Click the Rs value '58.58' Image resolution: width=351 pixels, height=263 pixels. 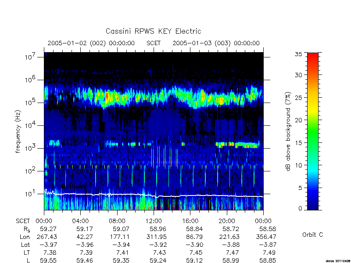pos(268,229)
